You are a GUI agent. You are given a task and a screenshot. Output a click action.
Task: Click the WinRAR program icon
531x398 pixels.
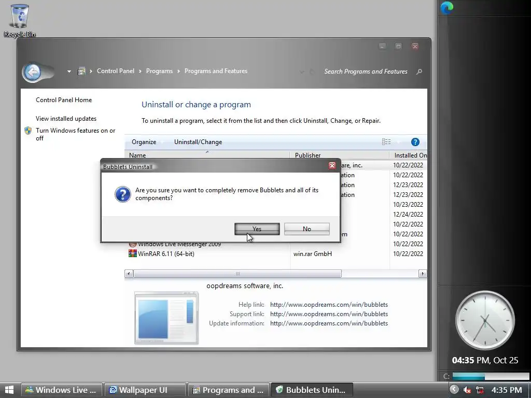point(133,253)
